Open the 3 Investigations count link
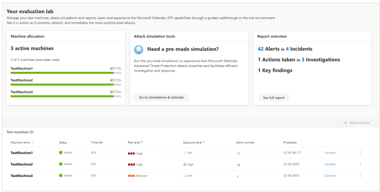380x192 pixels. pos(303,60)
